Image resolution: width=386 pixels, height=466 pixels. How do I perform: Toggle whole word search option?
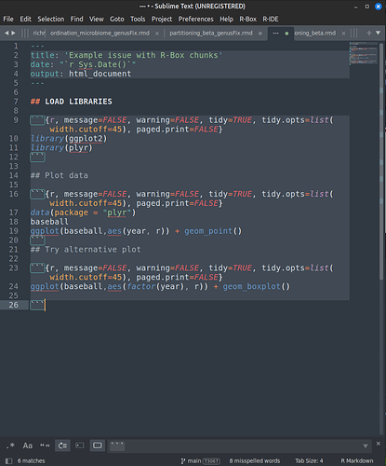click(45, 445)
